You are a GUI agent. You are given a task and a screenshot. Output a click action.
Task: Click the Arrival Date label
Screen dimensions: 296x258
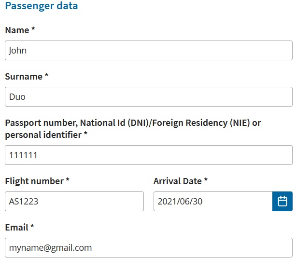[x=177, y=181]
